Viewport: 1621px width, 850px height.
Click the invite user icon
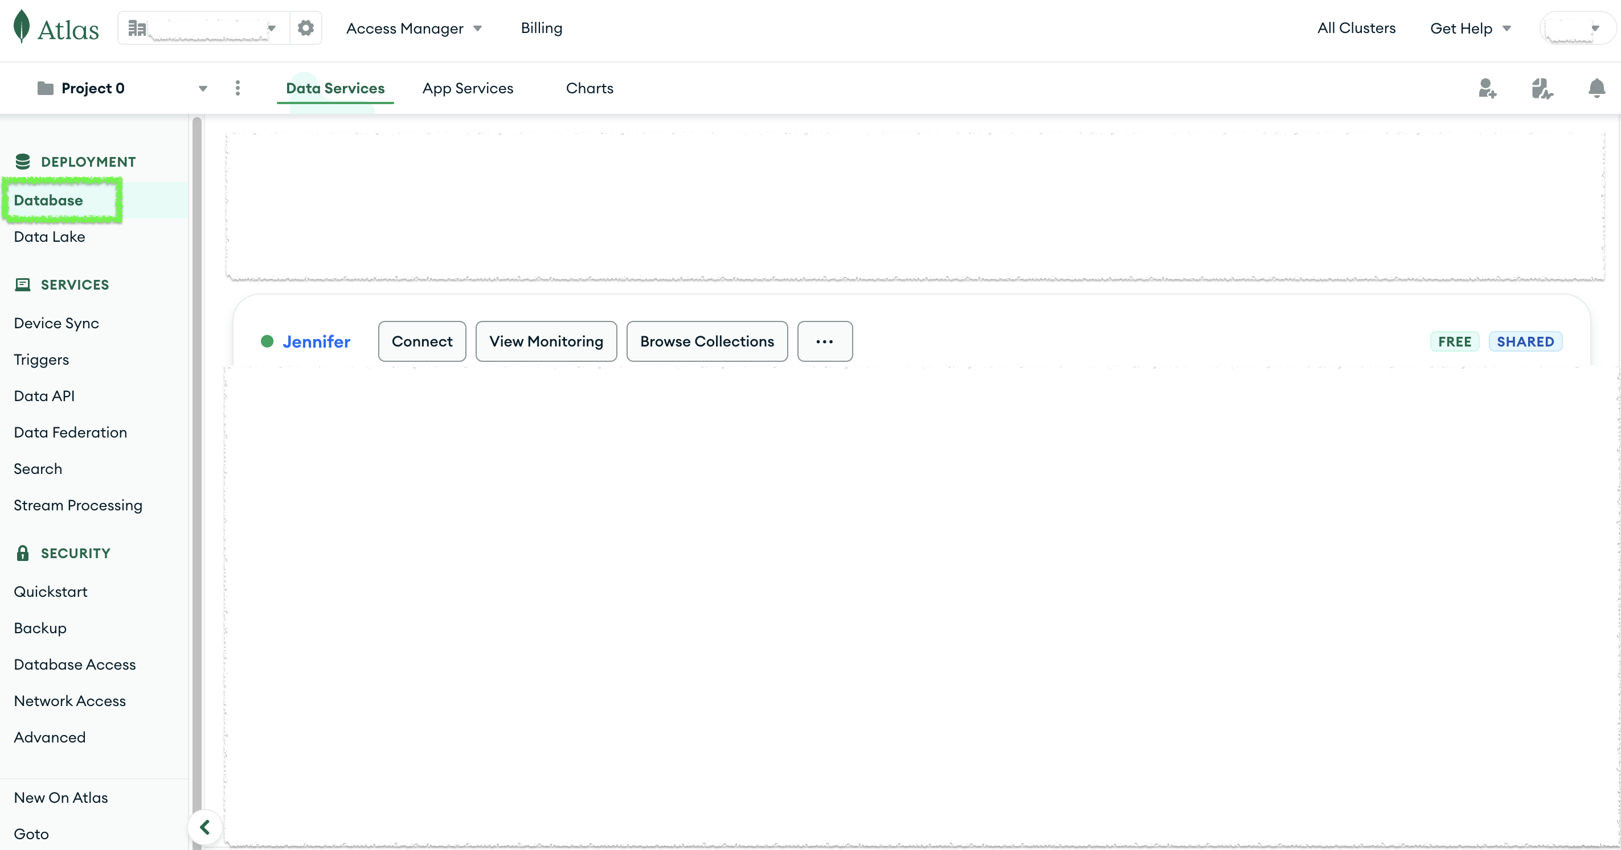(x=1488, y=88)
